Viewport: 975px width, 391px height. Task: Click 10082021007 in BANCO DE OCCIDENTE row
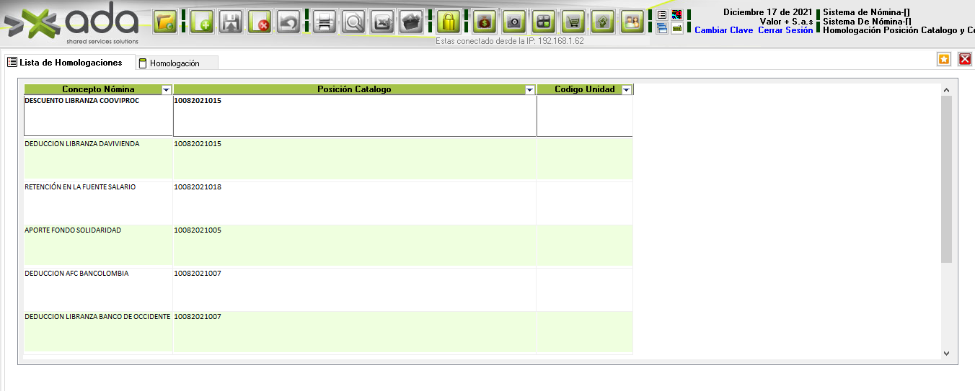click(198, 317)
